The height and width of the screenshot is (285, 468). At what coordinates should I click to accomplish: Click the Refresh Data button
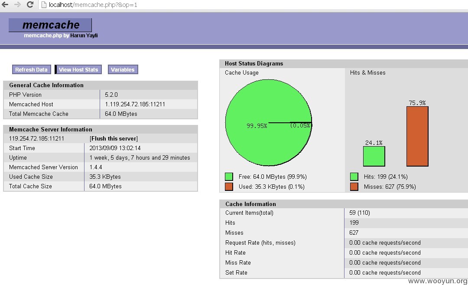click(31, 69)
